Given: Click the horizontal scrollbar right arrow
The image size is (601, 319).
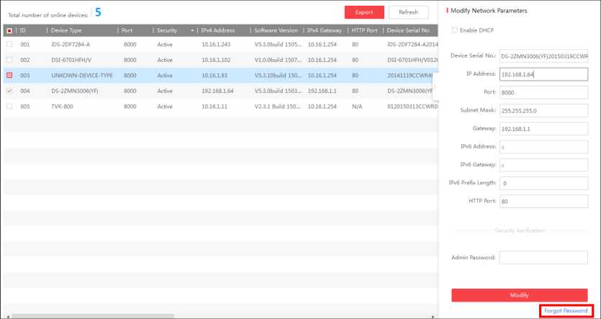Looking at the screenshot, I should tap(433, 316).
